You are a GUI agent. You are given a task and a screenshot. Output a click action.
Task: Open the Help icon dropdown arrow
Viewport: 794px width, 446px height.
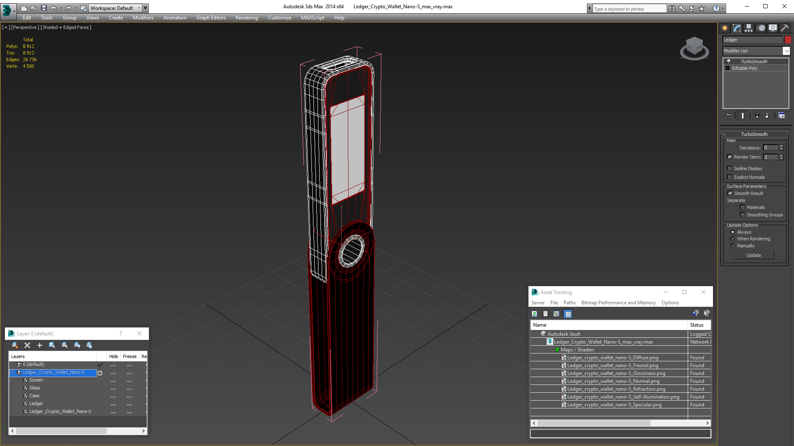pos(723,8)
